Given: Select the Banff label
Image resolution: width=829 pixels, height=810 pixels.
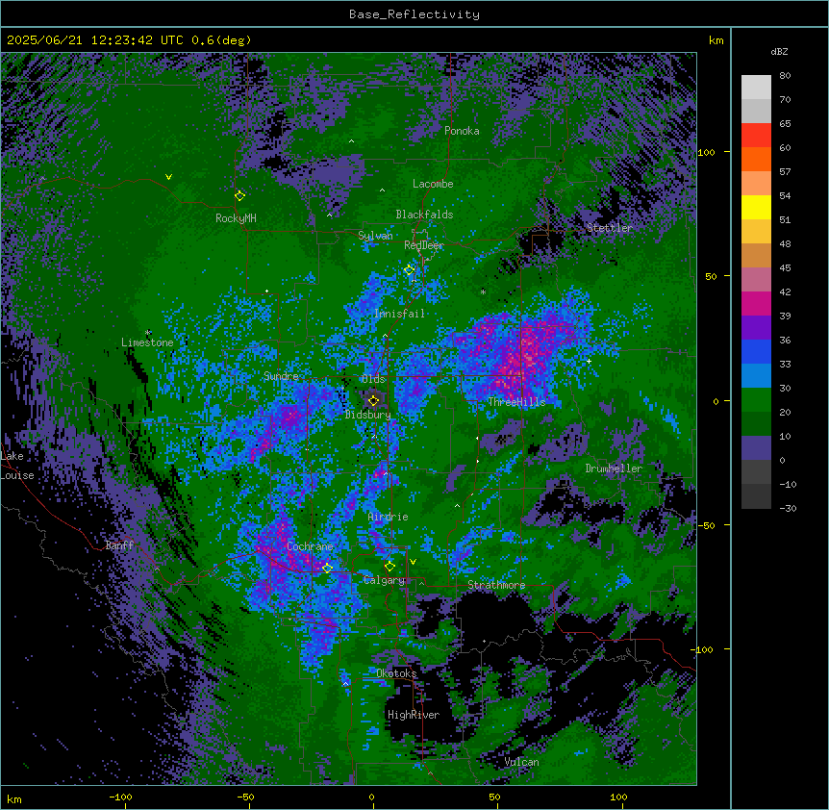Looking at the screenshot, I should [119, 545].
